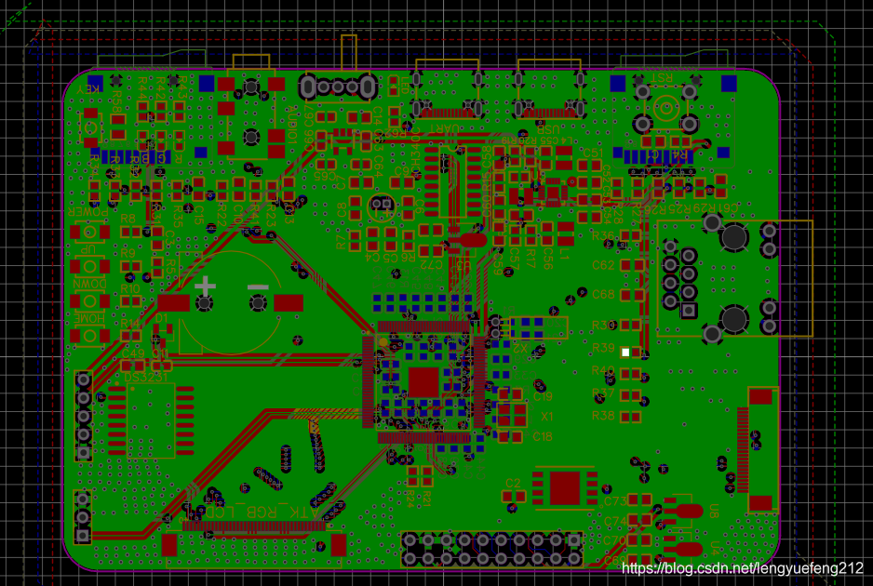The image size is (873, 586).
Task: Select resistor R21 footprint
Action: [427, 477]
